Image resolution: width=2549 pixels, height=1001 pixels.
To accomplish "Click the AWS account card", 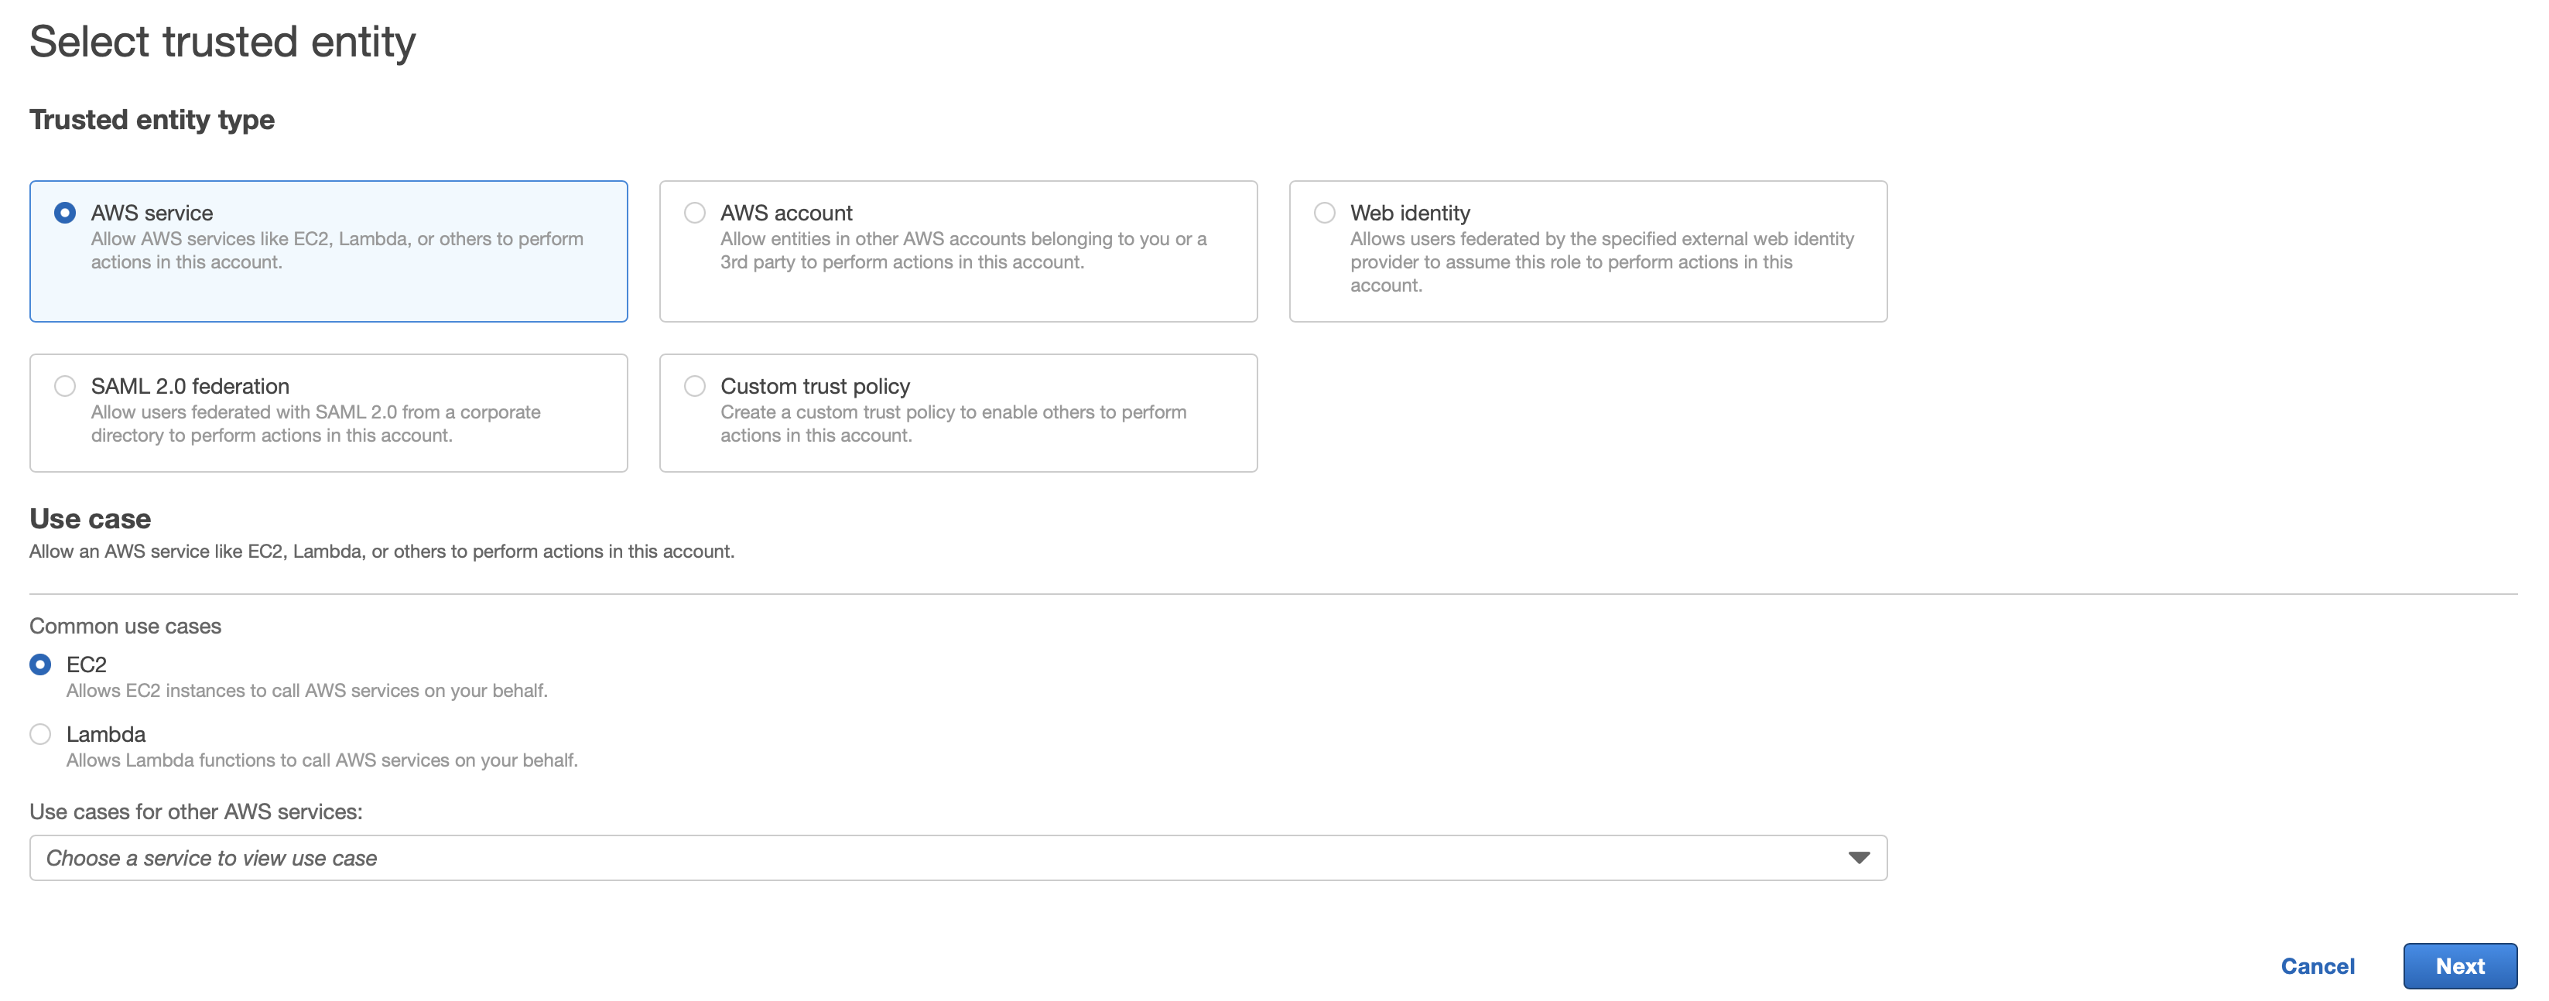I will (958, 251).
